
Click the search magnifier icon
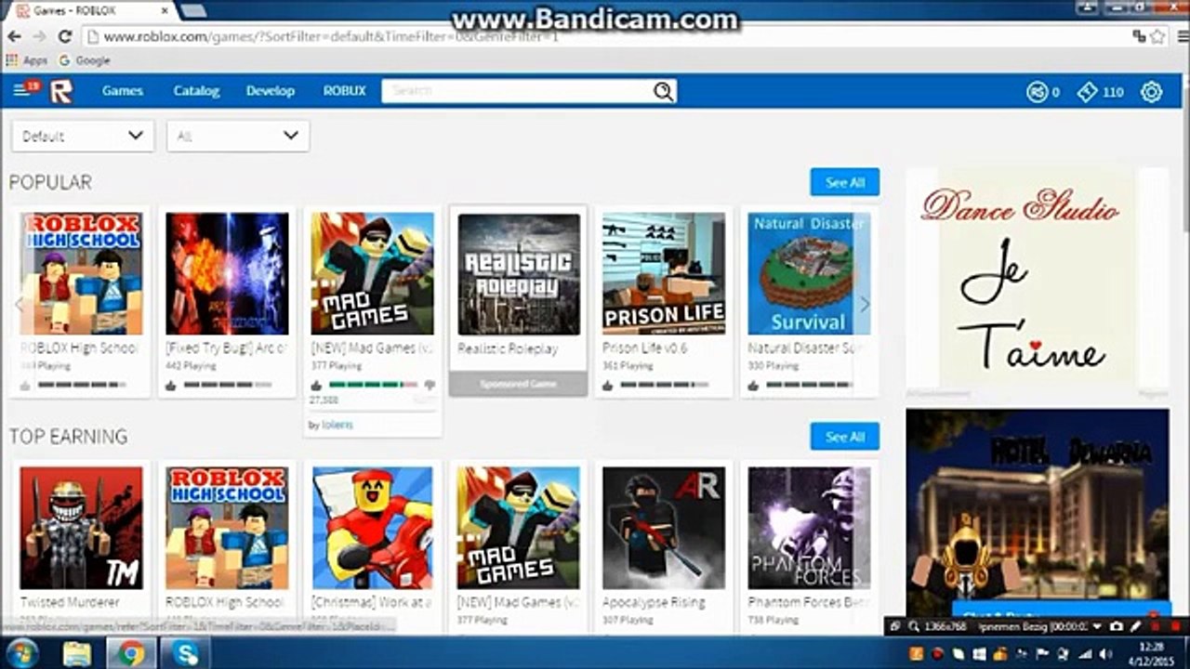click(x=663, y=91)
